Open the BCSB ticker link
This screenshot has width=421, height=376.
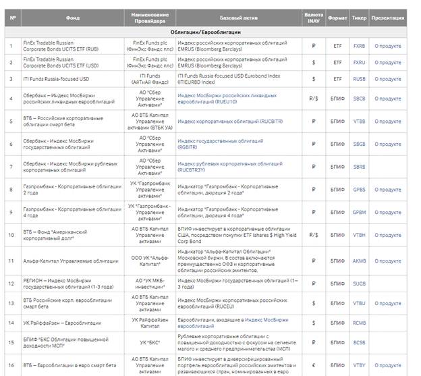coord(359,342)
